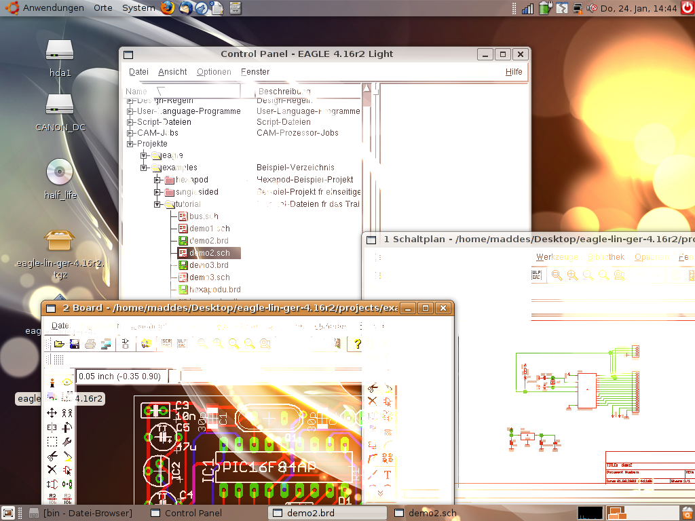Select demo1.sch file in tree
The image size is (695, 521).
(204, 229)
